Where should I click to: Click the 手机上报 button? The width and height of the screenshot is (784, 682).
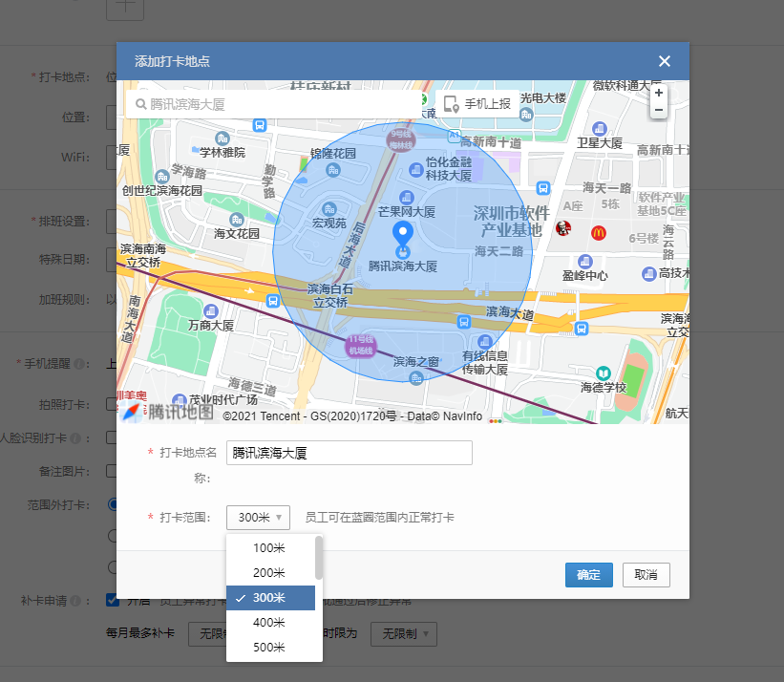point(477,104)
